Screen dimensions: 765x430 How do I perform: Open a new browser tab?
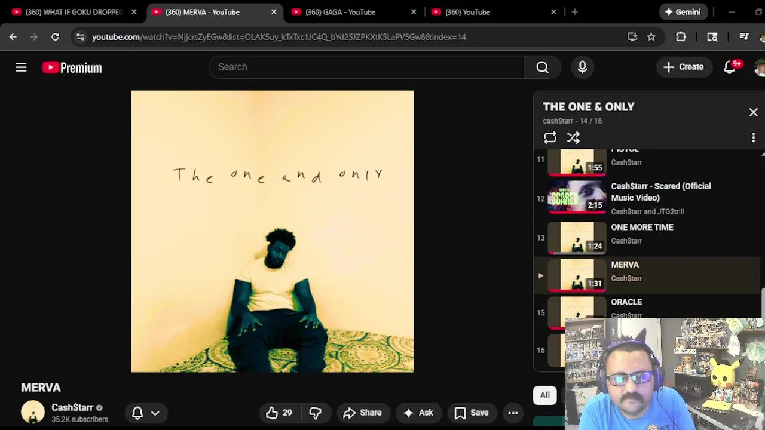[x=574, y=12]
